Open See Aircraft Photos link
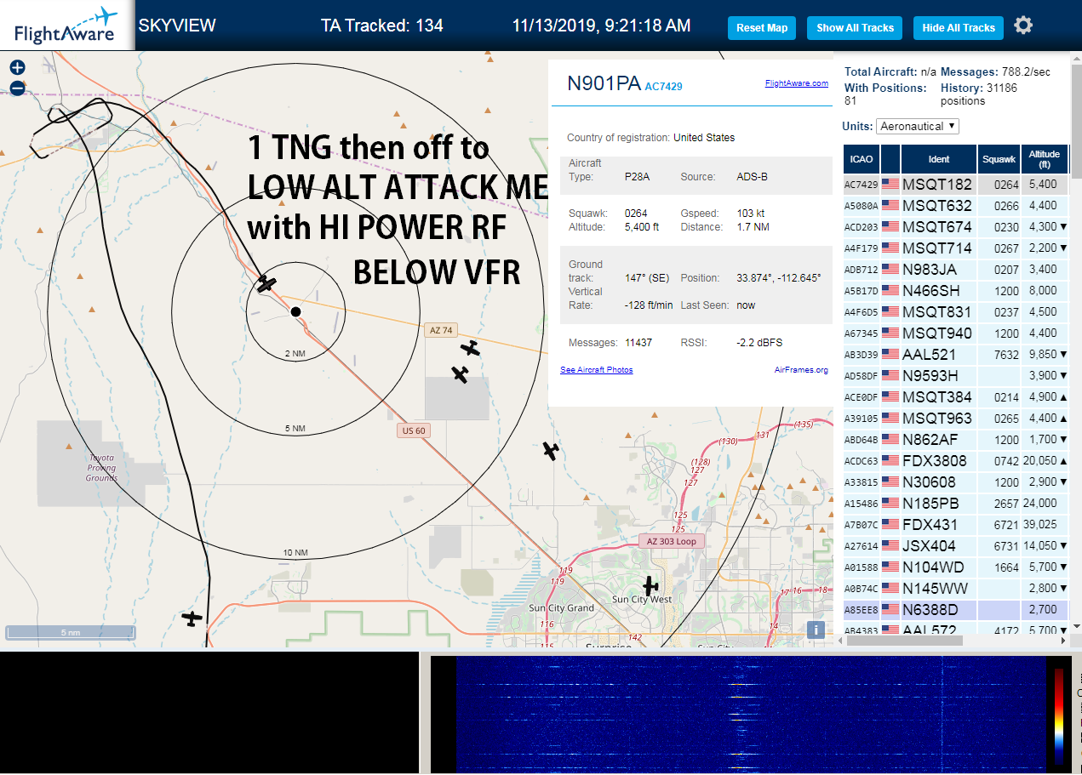Viewport: 1082px width, 775px height. coord(597,370)
